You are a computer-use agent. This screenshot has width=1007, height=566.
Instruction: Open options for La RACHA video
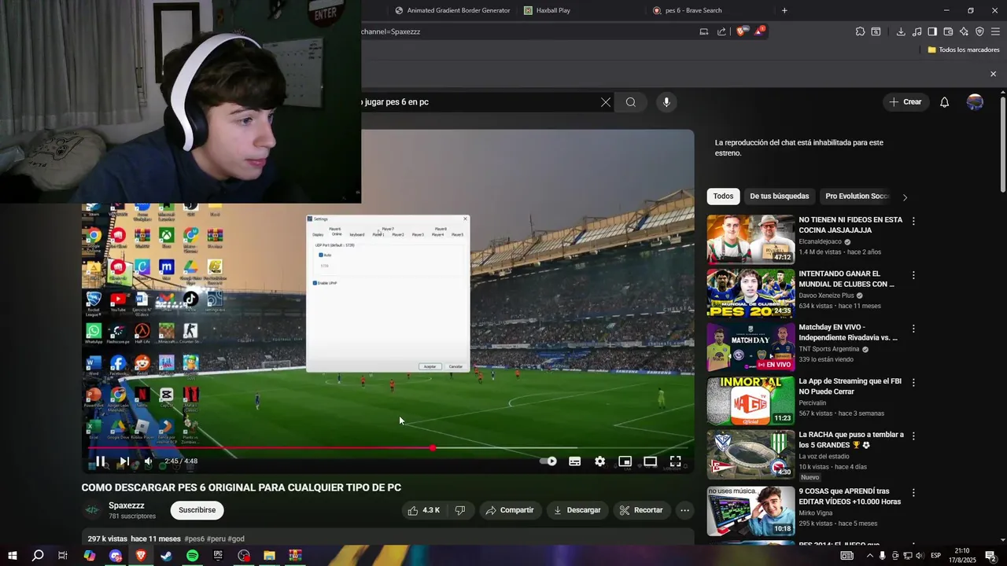click(913, 436)
